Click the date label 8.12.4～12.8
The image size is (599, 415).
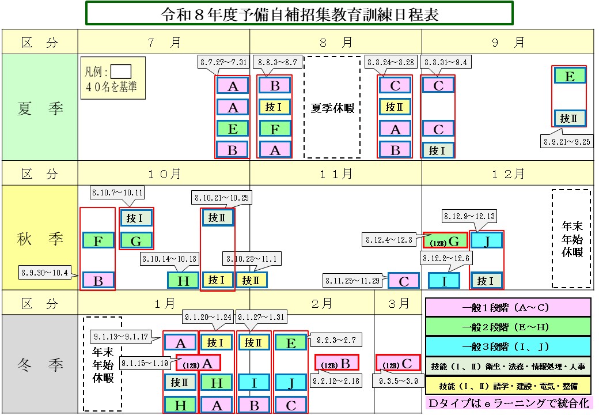pyautogui.click(x=389, y=240)
